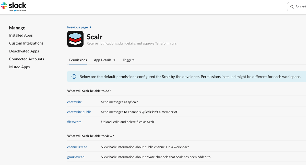Click the external link icon beside App Details
Screen dimensions: 306x165
coord(114,60)
